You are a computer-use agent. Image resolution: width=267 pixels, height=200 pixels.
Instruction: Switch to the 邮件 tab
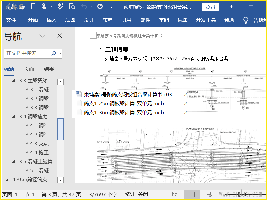point(145,20)
